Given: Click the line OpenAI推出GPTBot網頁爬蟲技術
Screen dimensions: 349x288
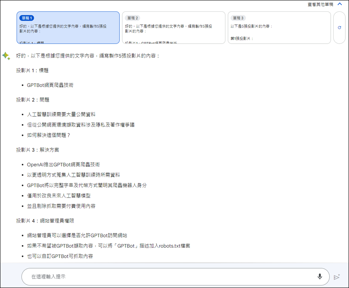Looking at the screenshot, I should coord(64,165).
